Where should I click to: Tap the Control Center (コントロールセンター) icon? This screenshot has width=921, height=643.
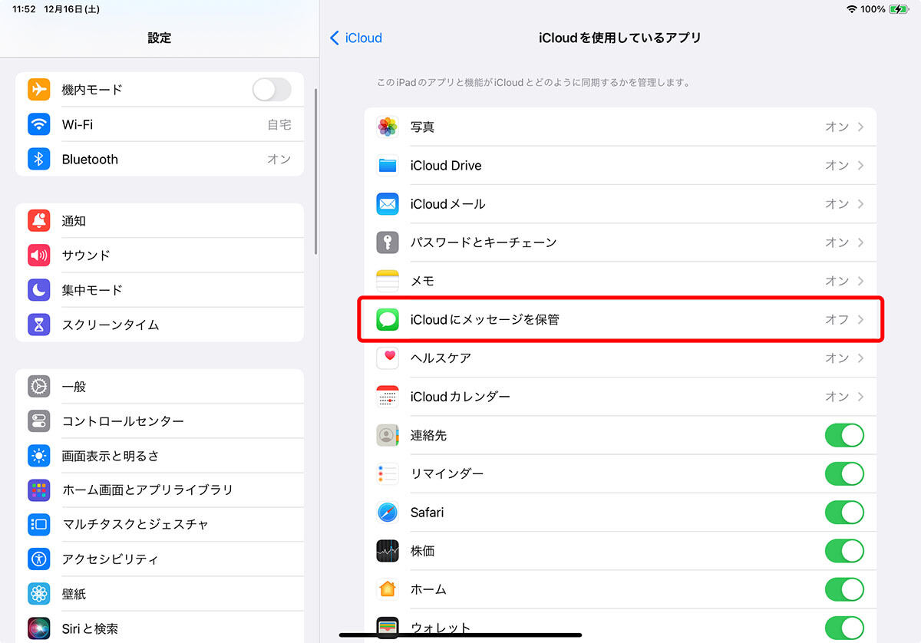point(39,421)
